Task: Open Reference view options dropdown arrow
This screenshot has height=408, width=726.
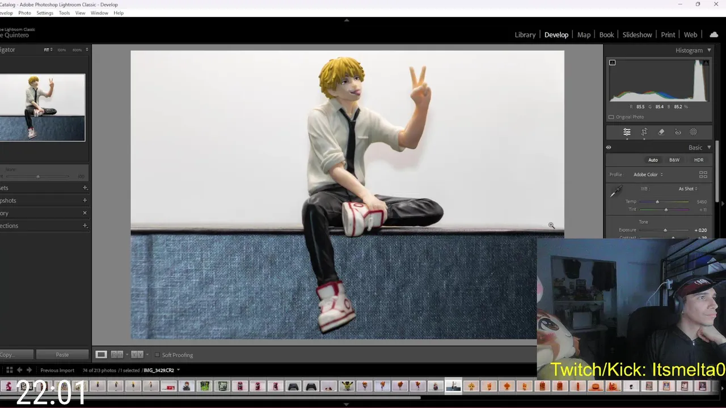Action: [126, 355]
